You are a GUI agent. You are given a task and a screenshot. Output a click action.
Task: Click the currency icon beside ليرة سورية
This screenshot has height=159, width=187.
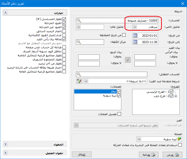click(x=179, y=139)
